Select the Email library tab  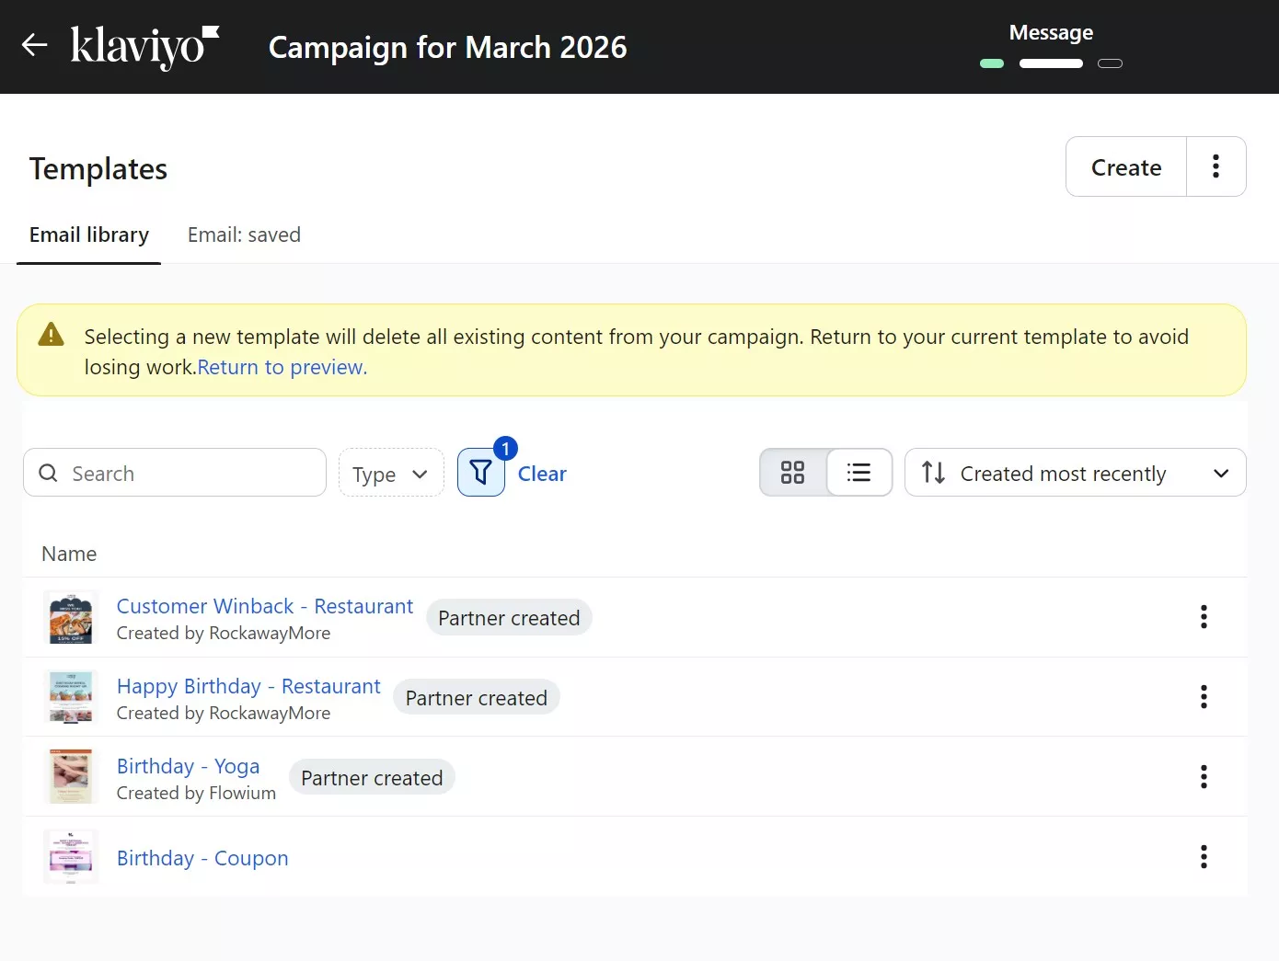tap(89, 235)
